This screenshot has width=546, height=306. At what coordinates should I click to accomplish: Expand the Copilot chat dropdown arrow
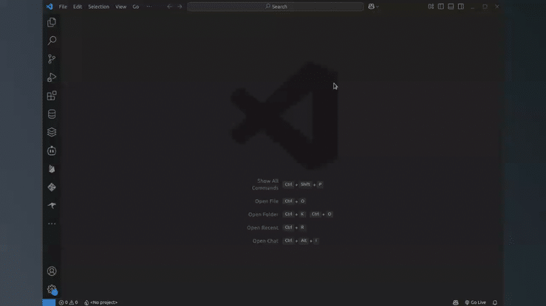pos(378,7)
